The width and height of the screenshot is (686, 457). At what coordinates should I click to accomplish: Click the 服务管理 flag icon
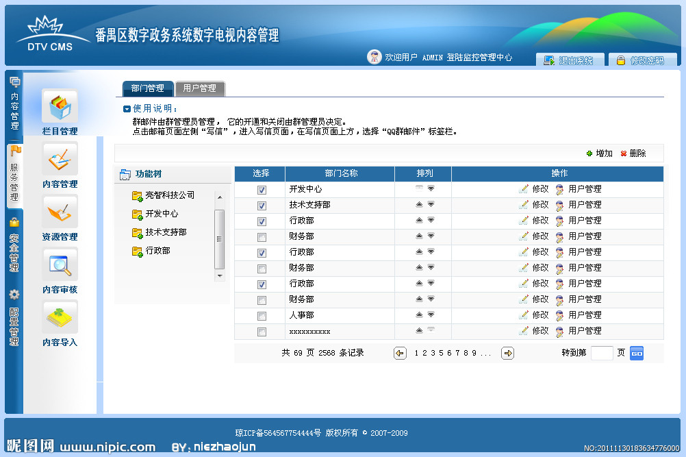15,151
